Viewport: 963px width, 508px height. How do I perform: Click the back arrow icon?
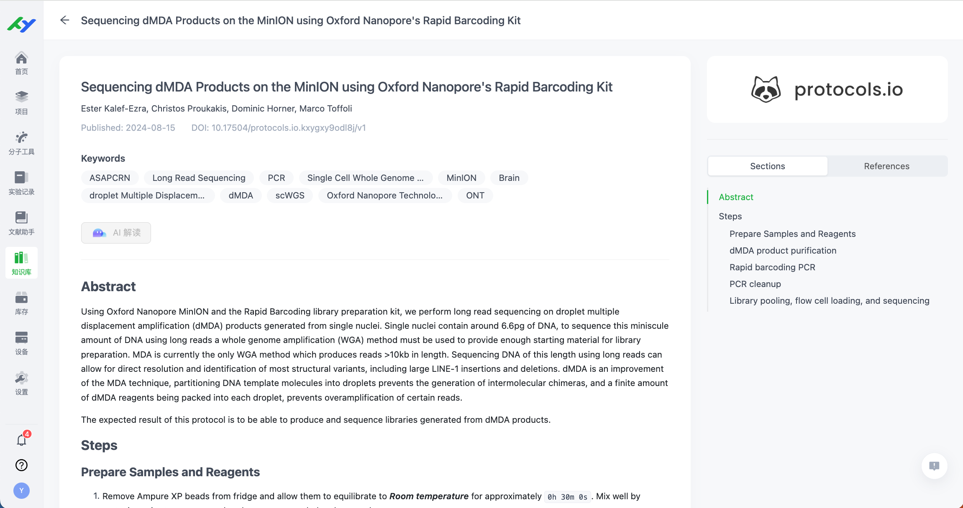(x=64, y=20)
